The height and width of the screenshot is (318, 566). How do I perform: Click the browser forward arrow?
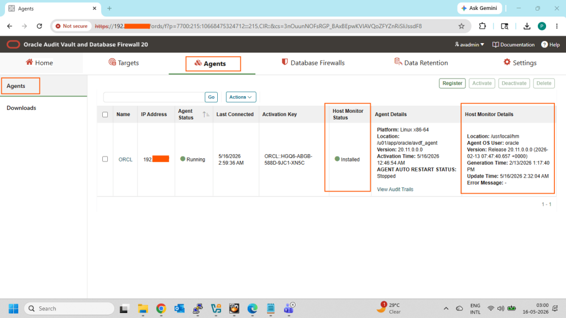[x=24, y=26]
